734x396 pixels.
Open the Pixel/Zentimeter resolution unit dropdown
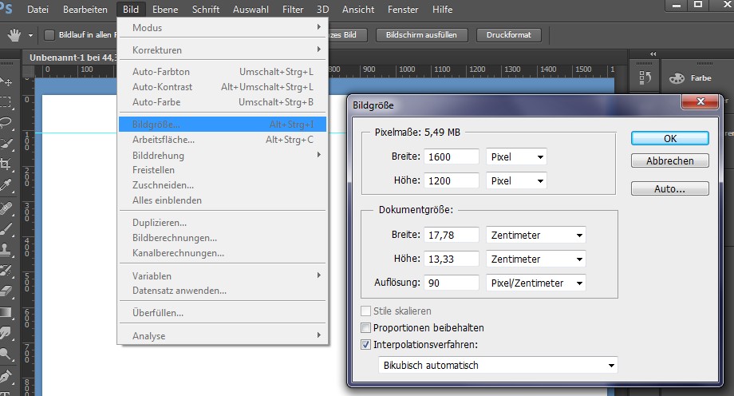coord(536,283)
